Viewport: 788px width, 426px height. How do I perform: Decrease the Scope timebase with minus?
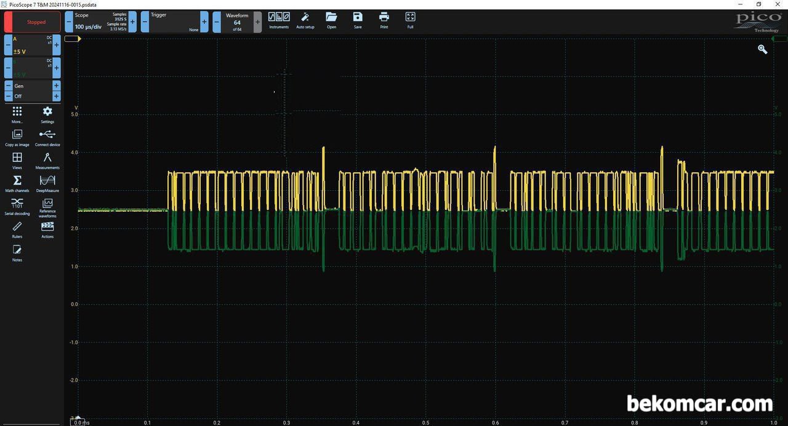coord(69,22)
